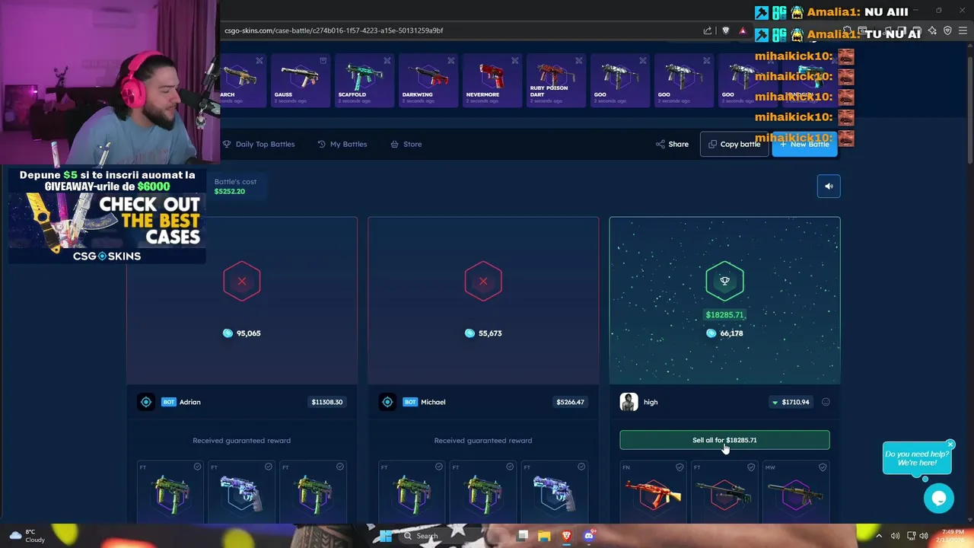Click the SCAFFOLD skin drop card
The width and height of the screenshot is (974, 548).
tap(363, 79)
